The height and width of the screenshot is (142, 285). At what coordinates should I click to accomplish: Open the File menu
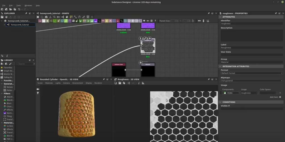pyautogui.click(x=4, y=6)
